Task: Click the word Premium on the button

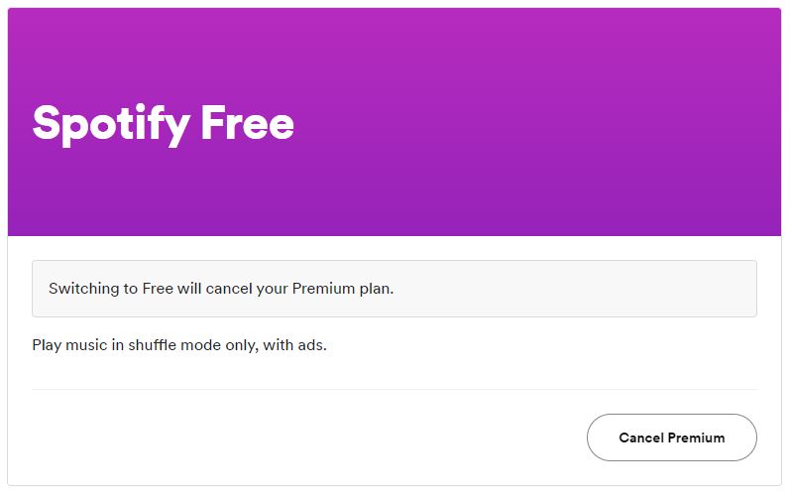Action: click(696, 437)
